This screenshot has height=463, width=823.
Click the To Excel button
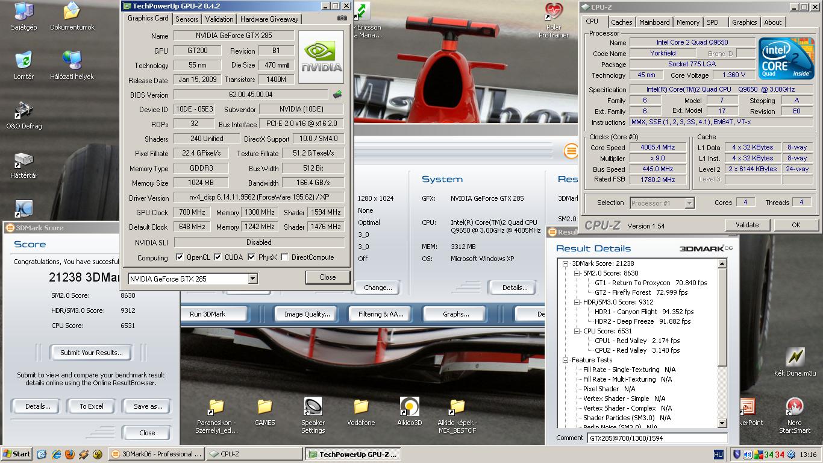pos(92,406)
